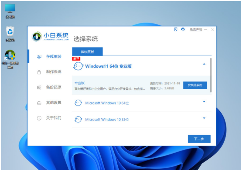
Task: Click the Windows 10 64位 system face icon
Action: click(x=78, y=103)
